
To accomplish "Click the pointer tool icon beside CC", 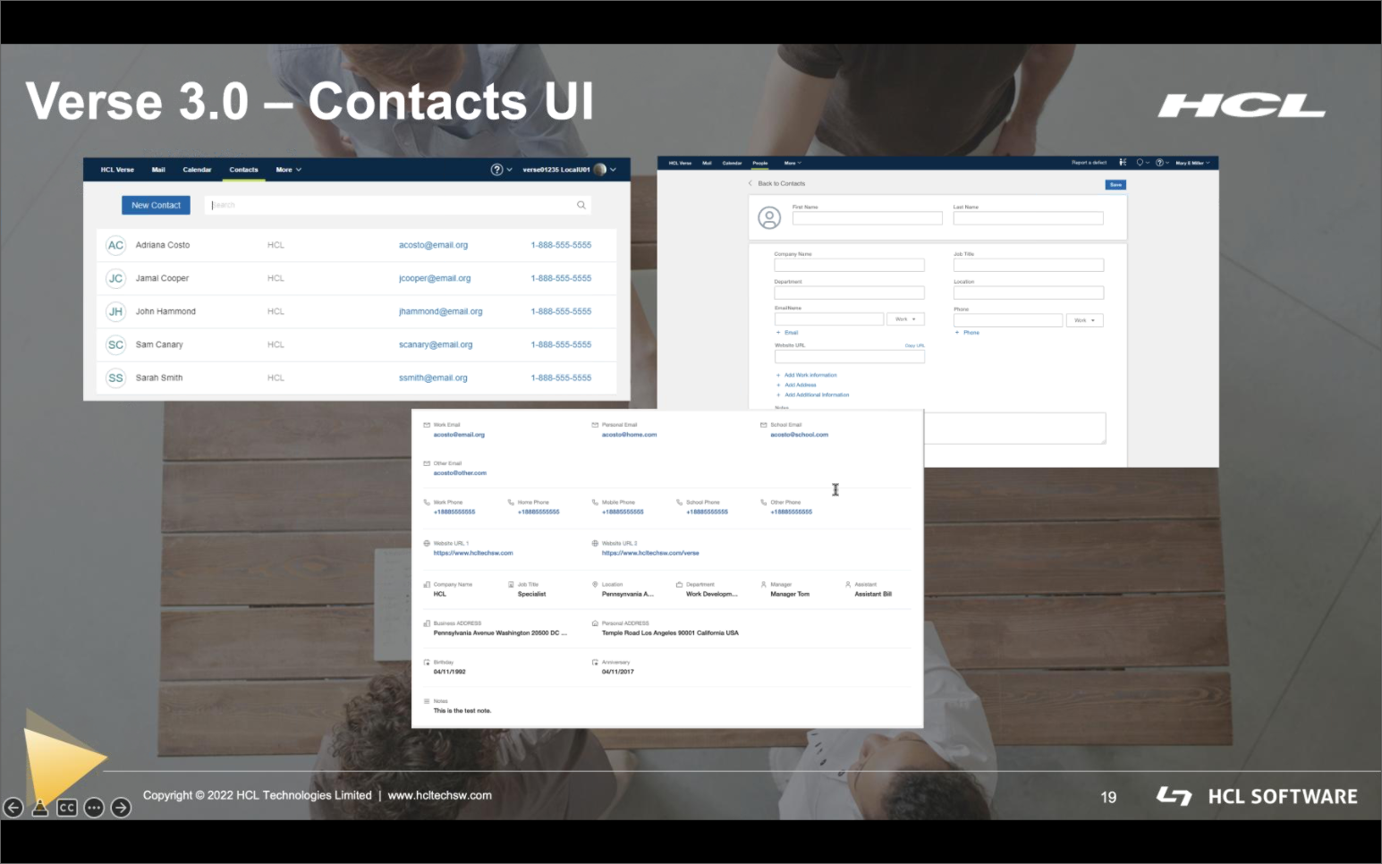I will (x=40, y=808).
